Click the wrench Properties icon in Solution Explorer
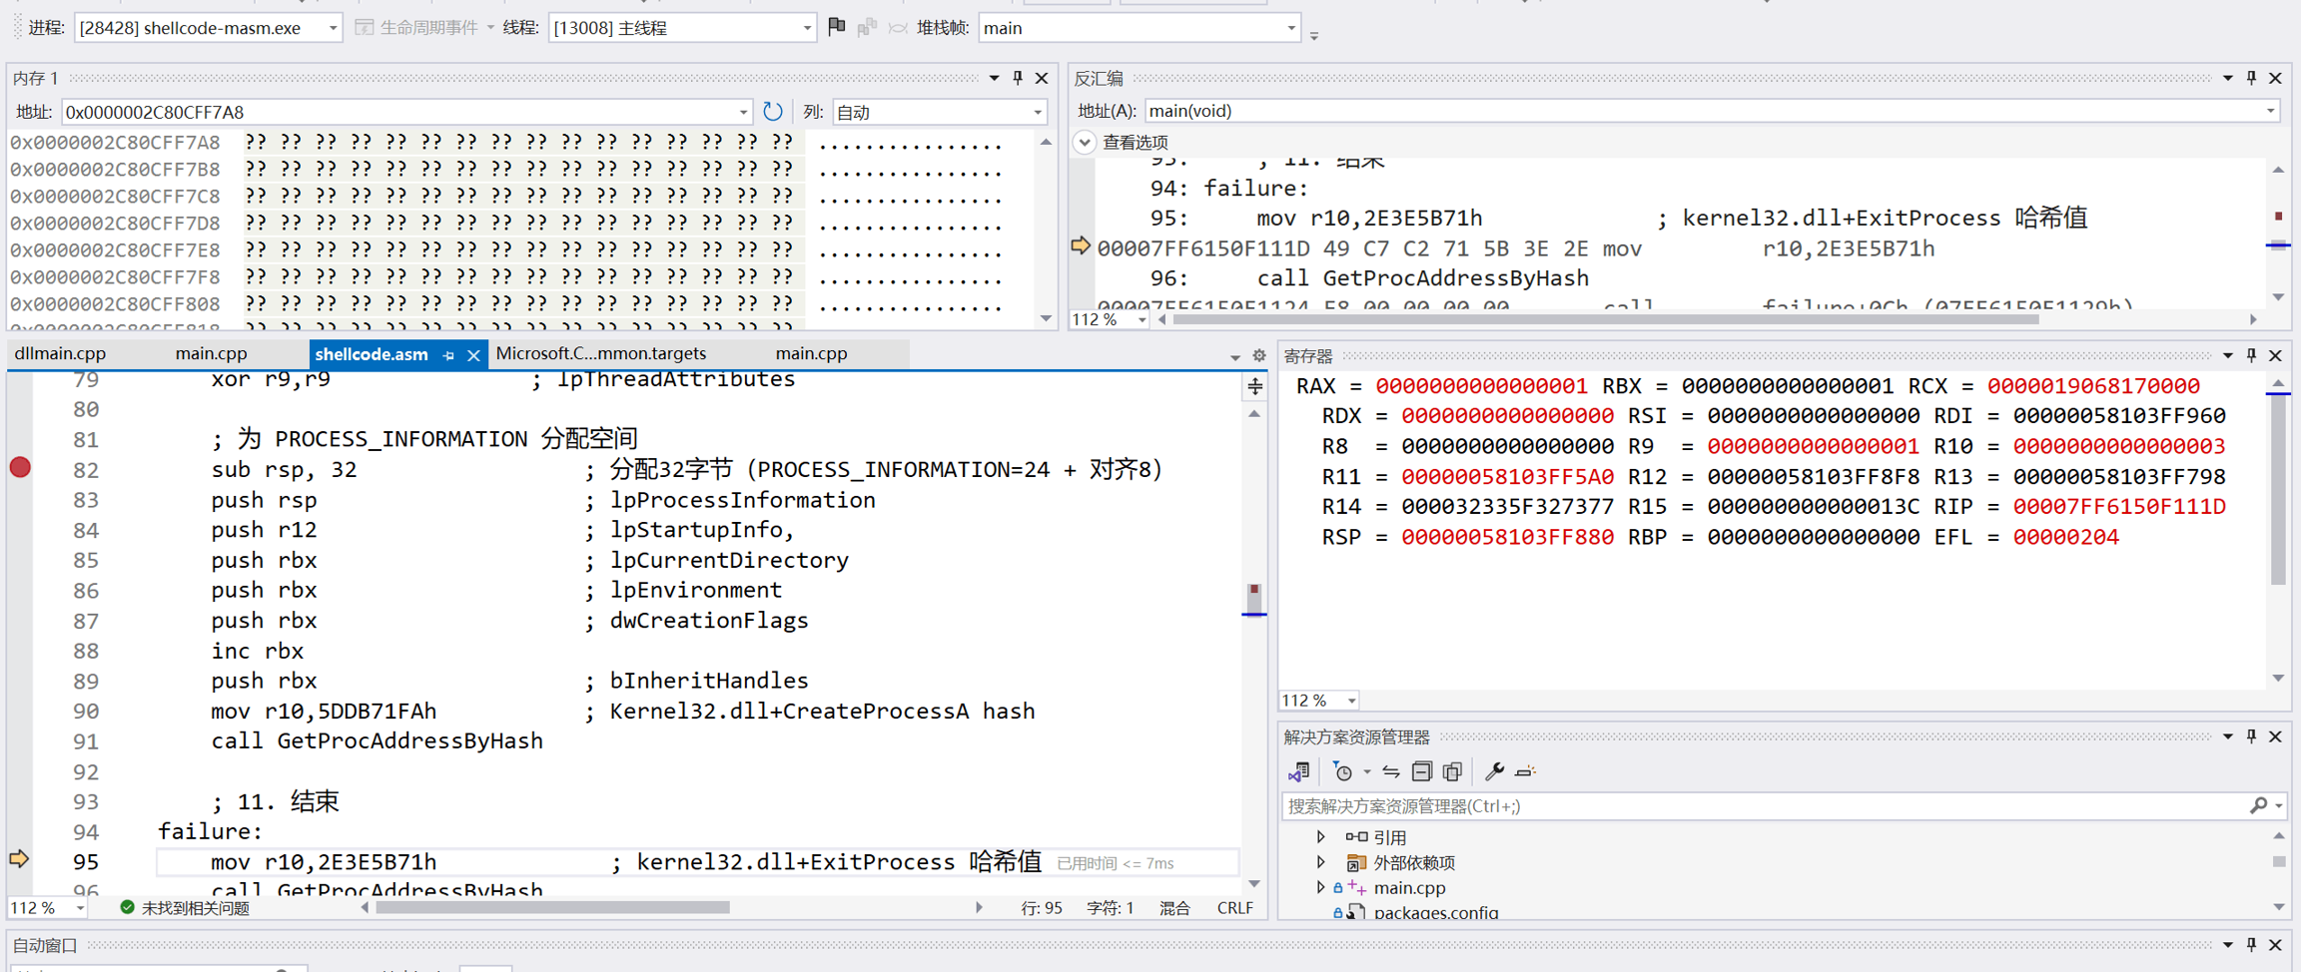 [1494, 771]
